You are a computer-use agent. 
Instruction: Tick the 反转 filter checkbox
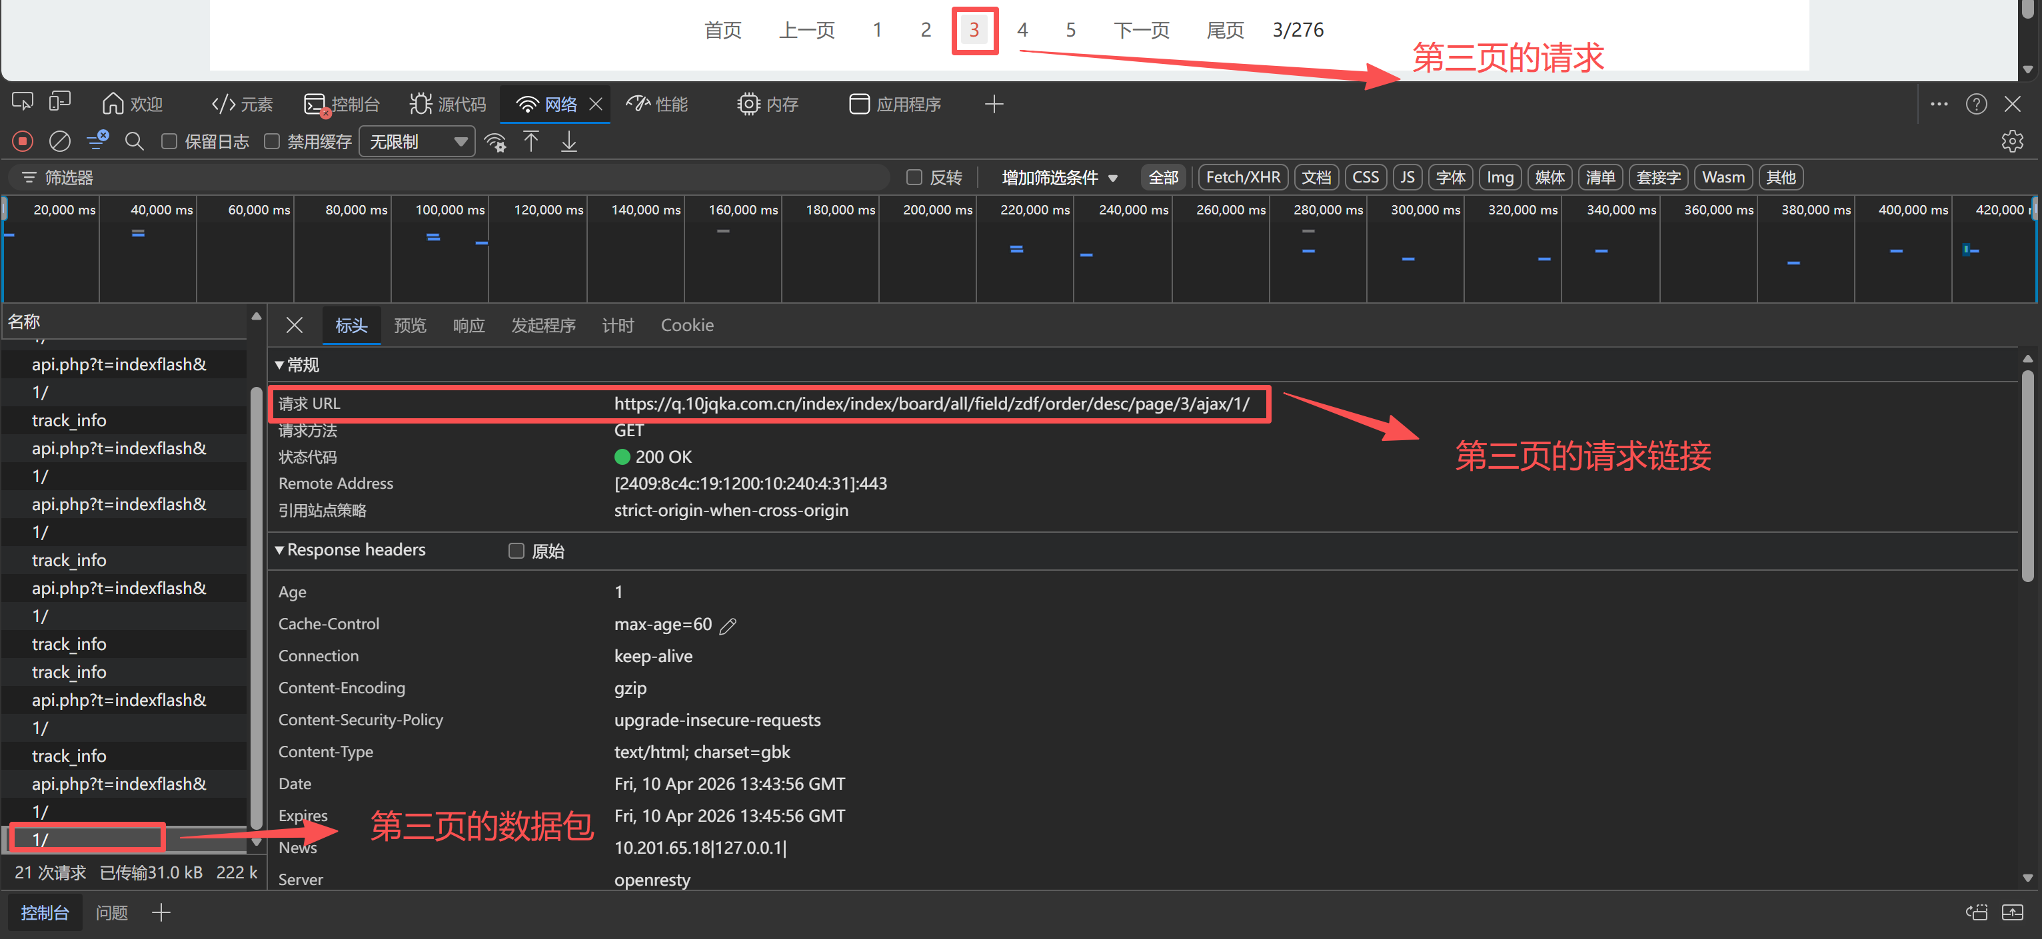914,176
